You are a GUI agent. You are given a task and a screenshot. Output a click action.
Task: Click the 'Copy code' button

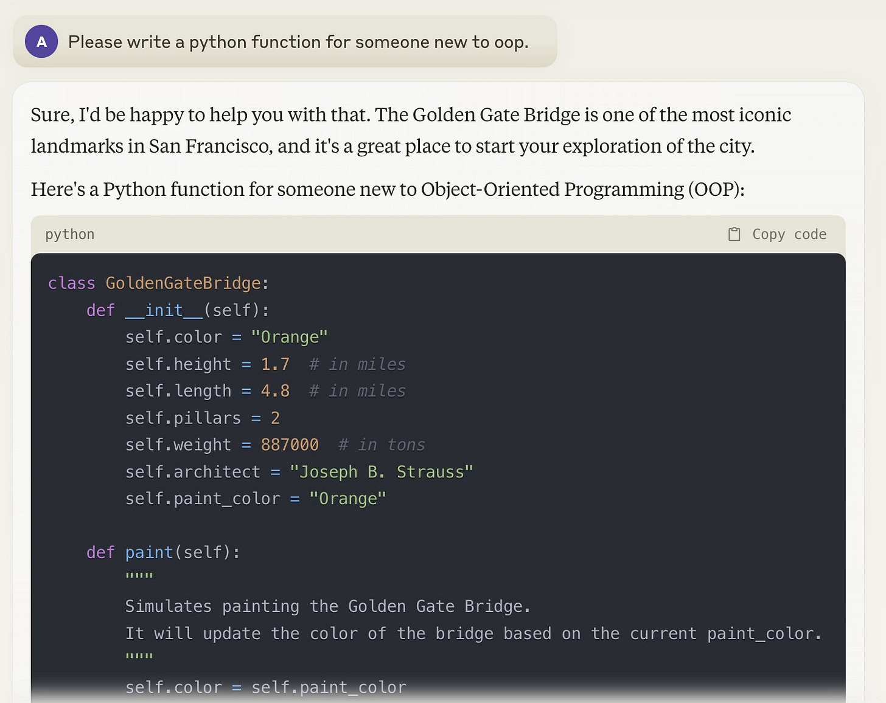[x=777, y=234]
